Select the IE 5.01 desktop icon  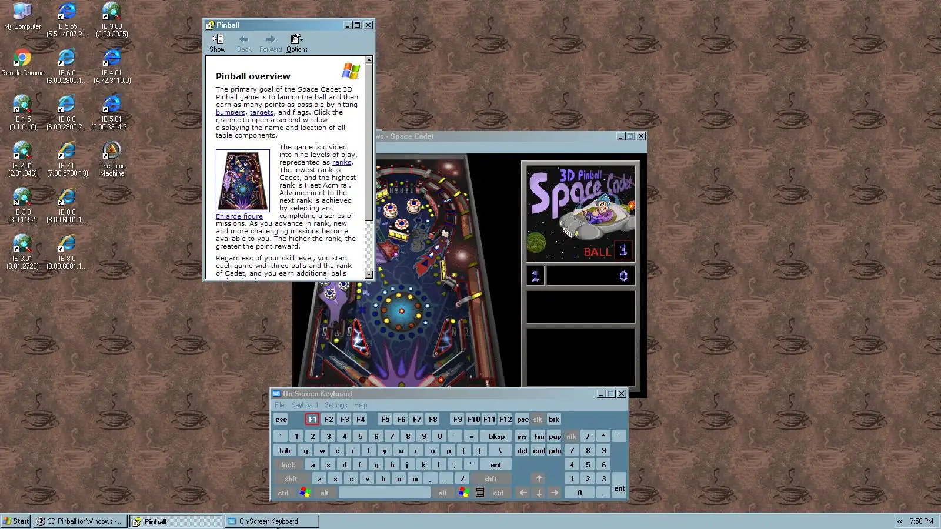112,112
